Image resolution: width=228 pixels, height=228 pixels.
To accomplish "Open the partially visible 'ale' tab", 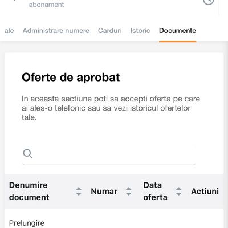I will (x=9, y=31).
